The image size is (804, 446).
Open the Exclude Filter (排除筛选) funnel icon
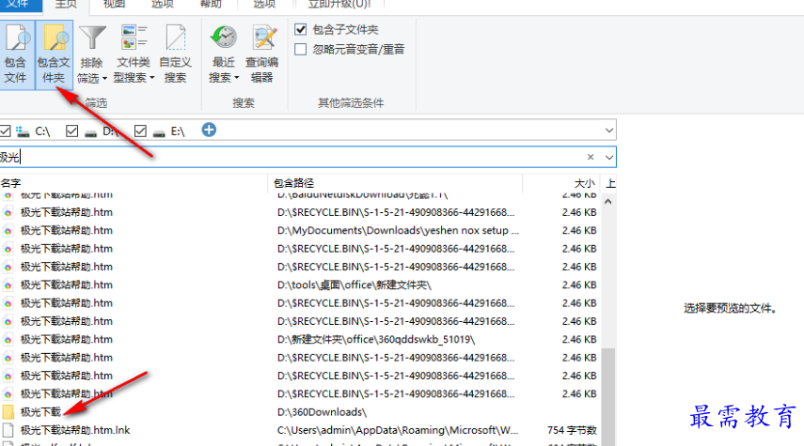point(92,38)
